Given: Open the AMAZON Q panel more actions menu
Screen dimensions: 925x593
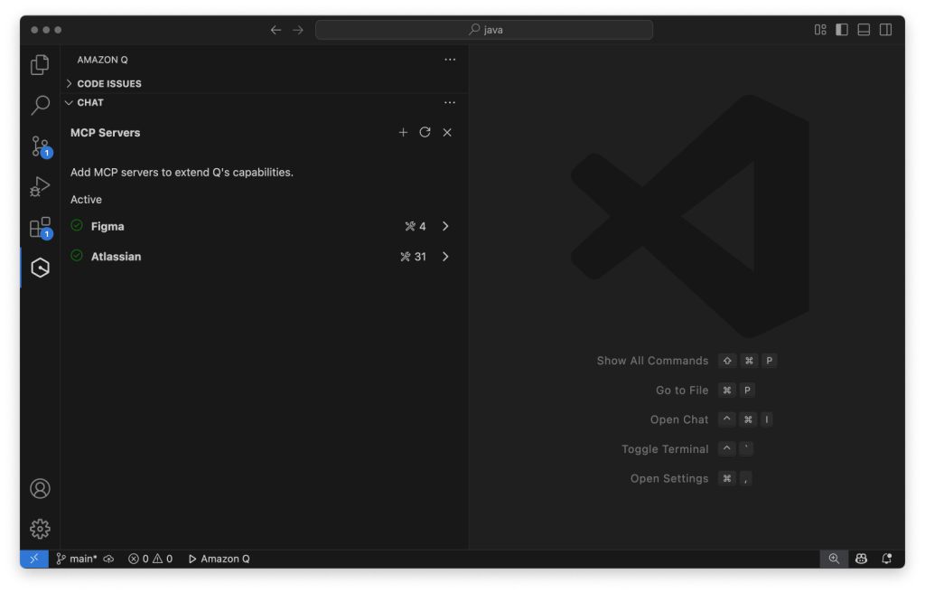Looking at the screenshot, I should 450,59.
